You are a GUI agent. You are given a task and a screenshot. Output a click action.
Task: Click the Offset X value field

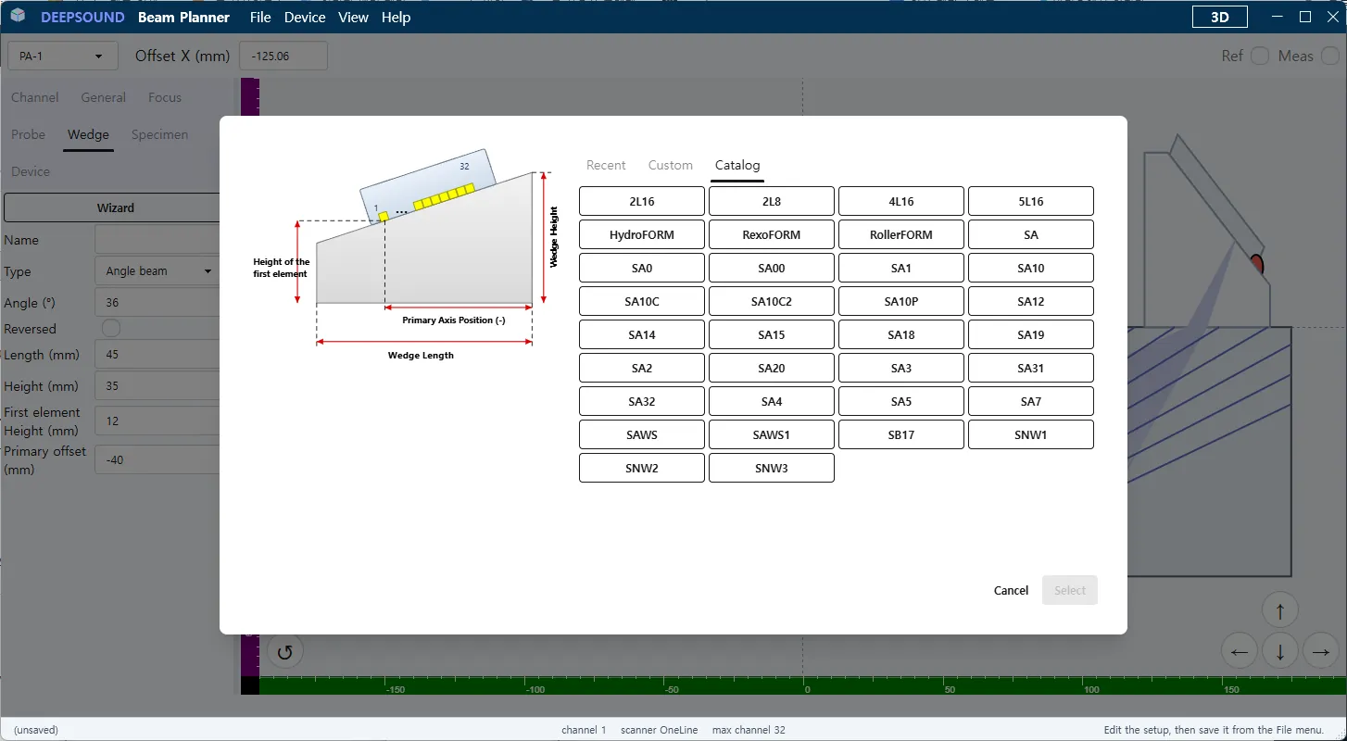(x=283, y=56)
